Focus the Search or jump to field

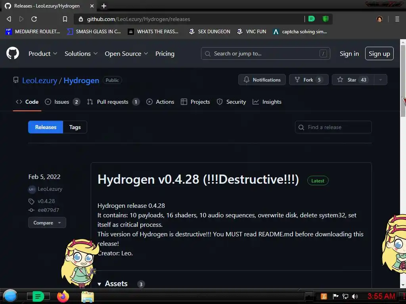click(x=265, y=53)
